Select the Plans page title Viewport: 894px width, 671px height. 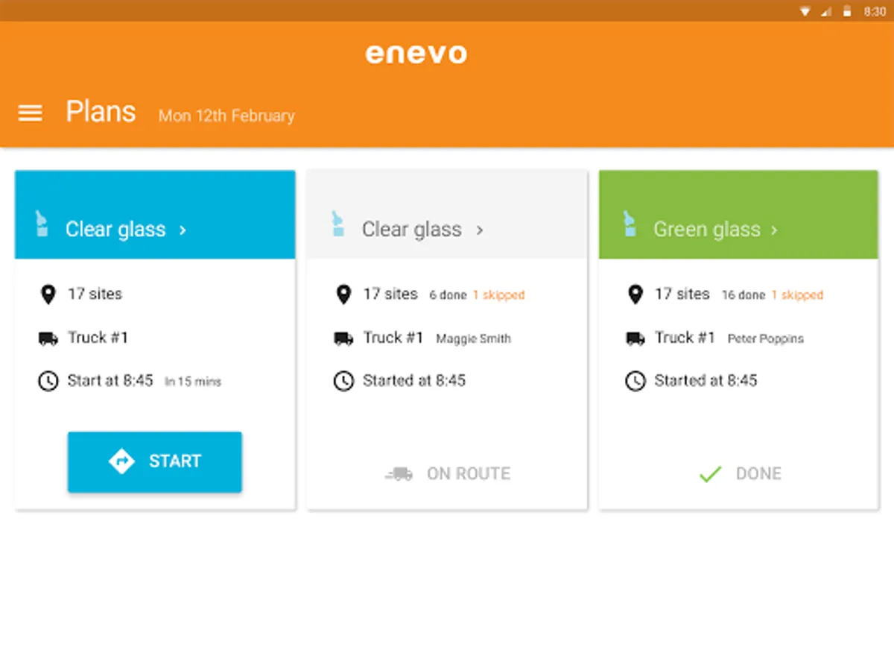(101, 112)
